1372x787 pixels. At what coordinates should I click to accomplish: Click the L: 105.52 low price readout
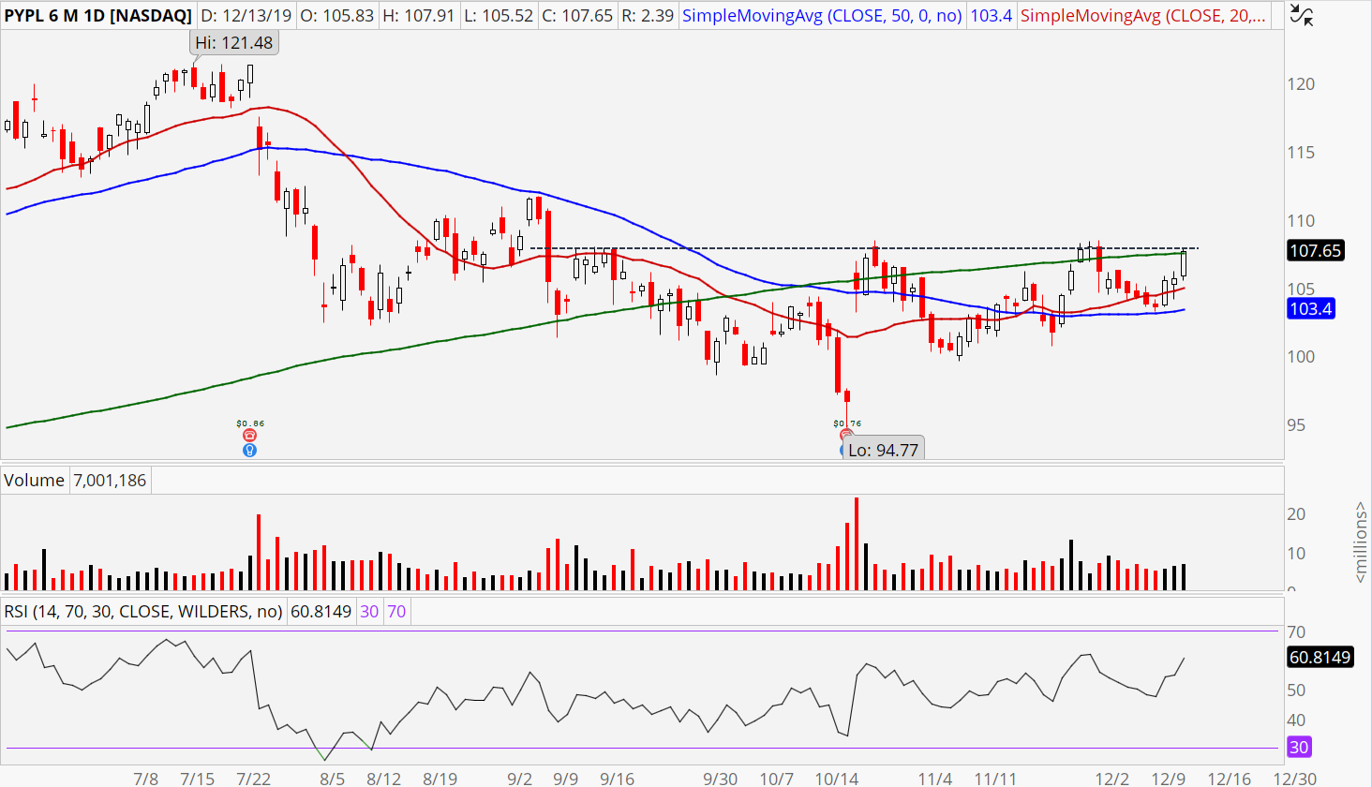(x=499, y=16)
